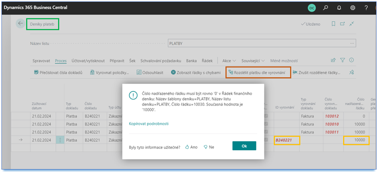This screenshot has width=378, height=172.
Task: Click Rozdělit platbu dle vyrovnání action
Action: pyautogui.click(x=256, y=72)
